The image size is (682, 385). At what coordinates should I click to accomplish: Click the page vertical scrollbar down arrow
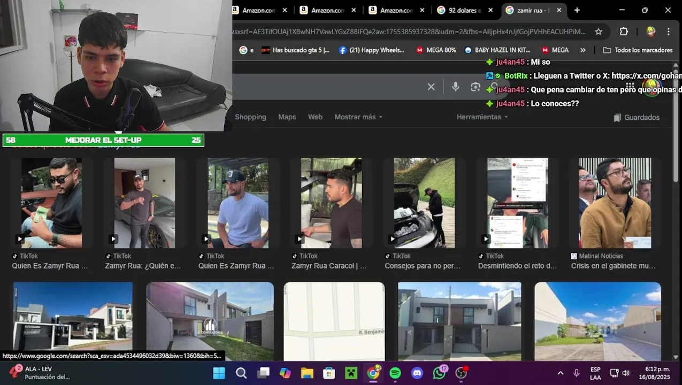tap(676, 357)
